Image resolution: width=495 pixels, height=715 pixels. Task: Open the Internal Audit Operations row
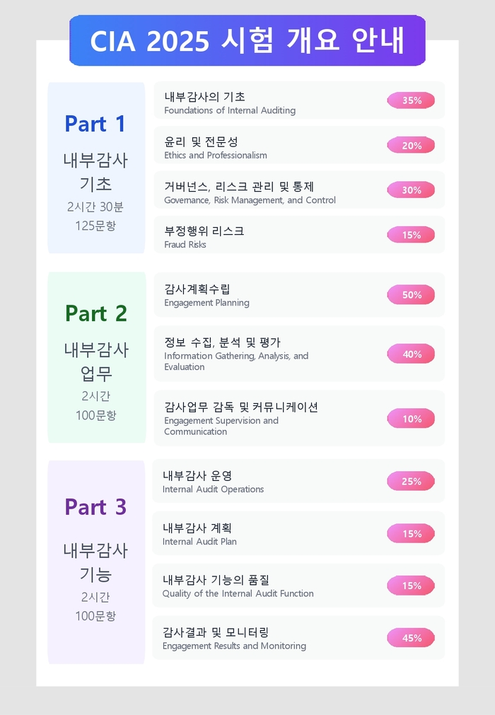pyautogui.click(x=298, y=481)
